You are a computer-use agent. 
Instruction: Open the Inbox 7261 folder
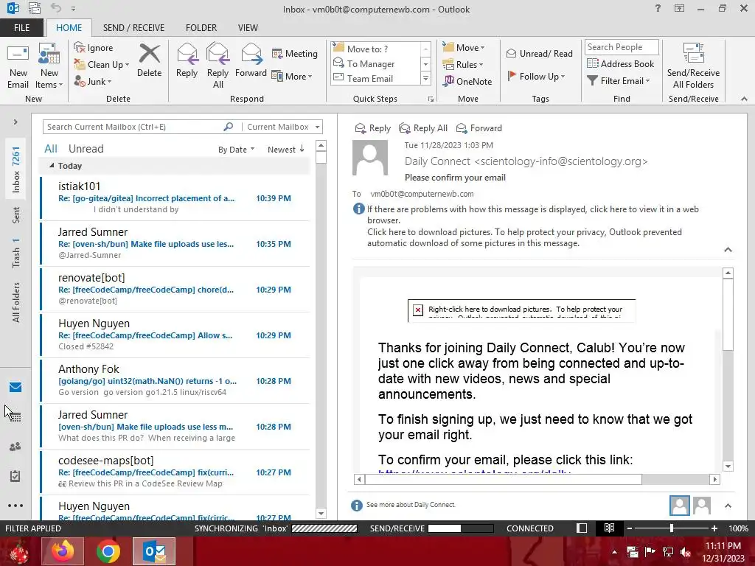16,170
